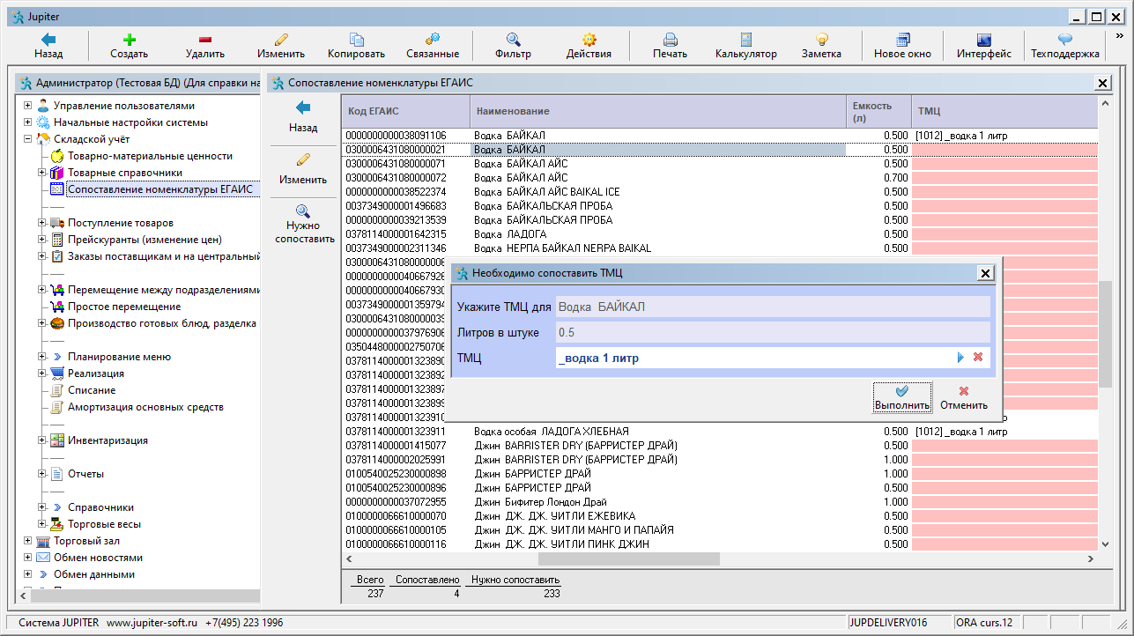This screenshot has height=636, width=1134.
Task: Close the Необходимо сопоставить ТМЦ dialog
Action: [x=986, y=273]
